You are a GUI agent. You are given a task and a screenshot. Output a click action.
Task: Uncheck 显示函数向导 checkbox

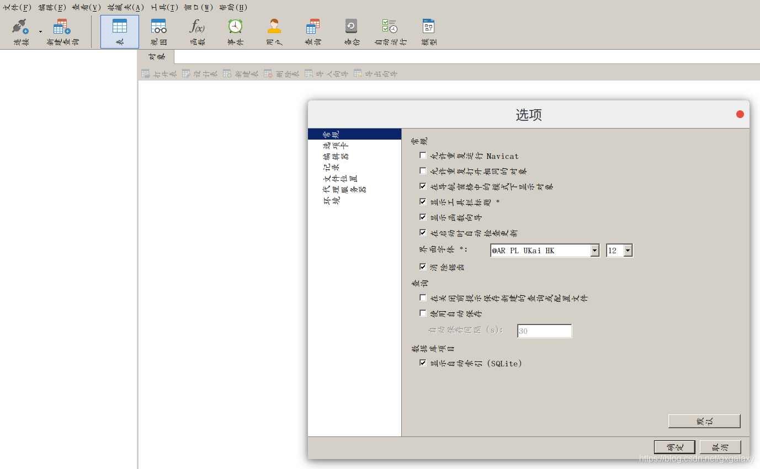point(423,217)
